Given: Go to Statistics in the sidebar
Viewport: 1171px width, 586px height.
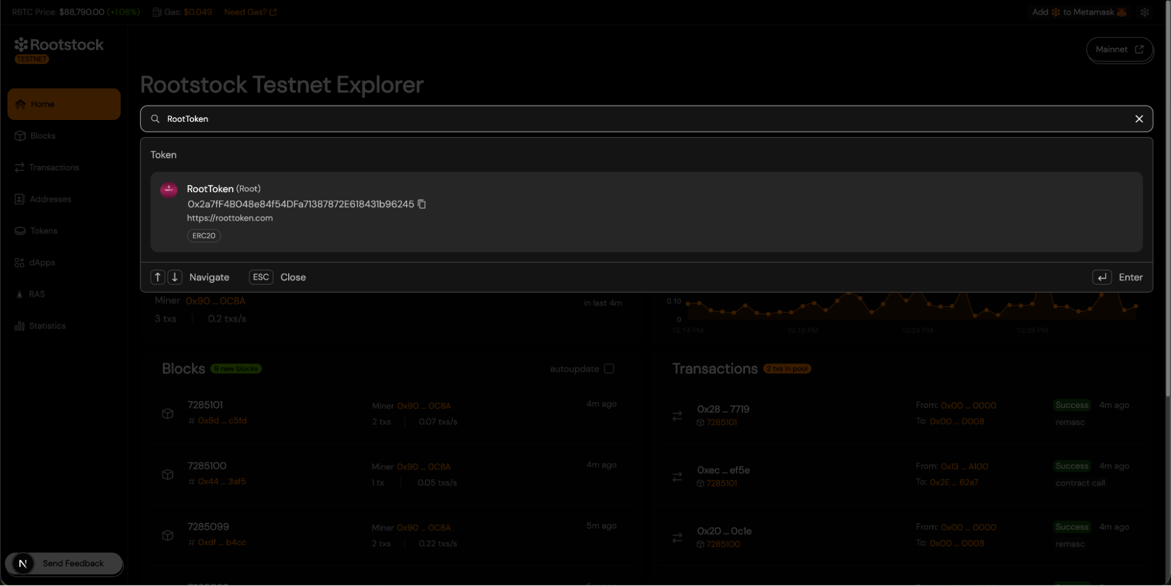Looking at the screenshot, I should [47, 326].
